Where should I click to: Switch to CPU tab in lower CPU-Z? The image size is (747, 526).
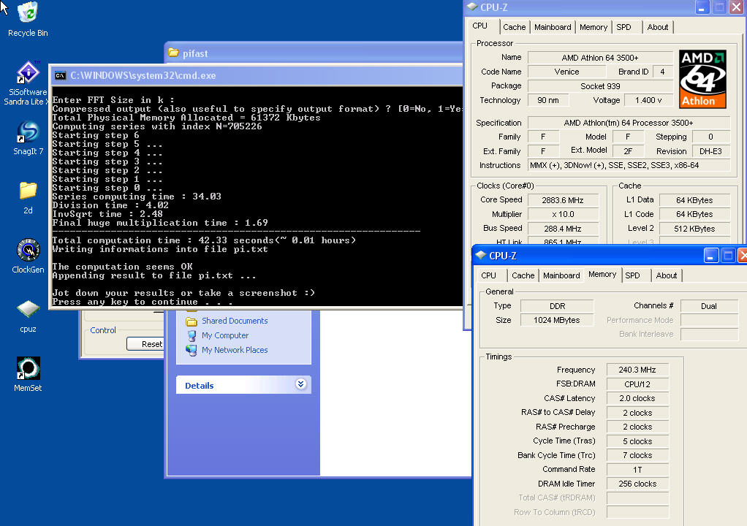coord(488,275)
